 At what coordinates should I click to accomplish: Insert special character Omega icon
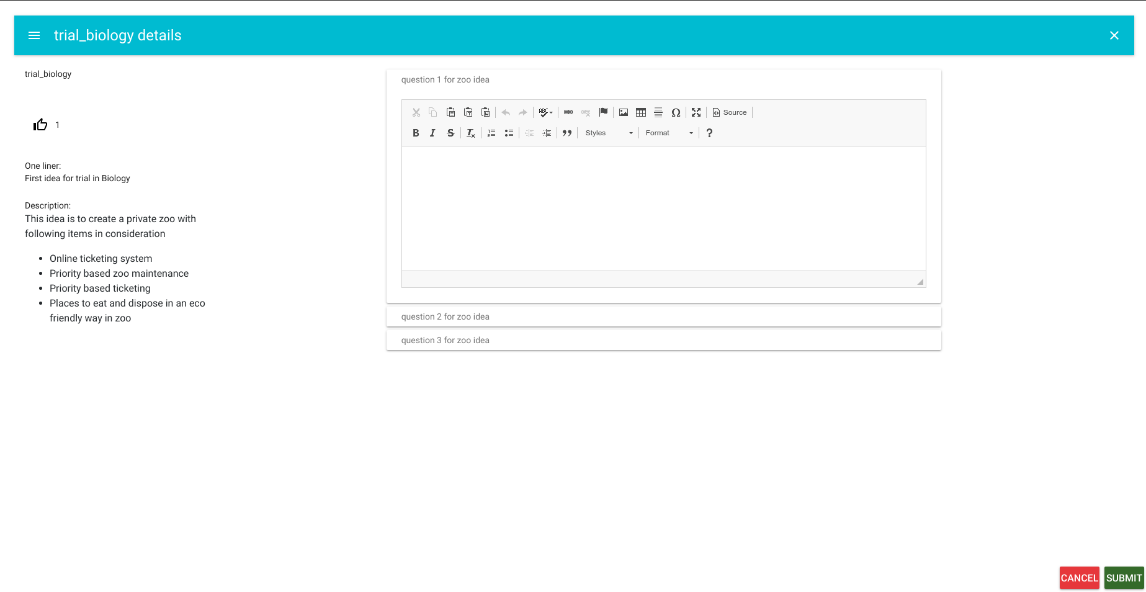[676, 112]
